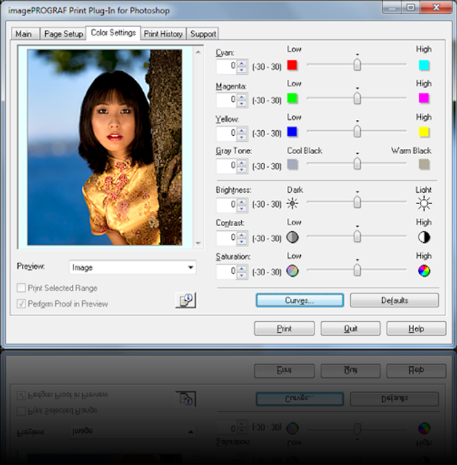The image size is (457, 465).
Task: Click the Dark brightness sun icon
Action: coord(292,203)
